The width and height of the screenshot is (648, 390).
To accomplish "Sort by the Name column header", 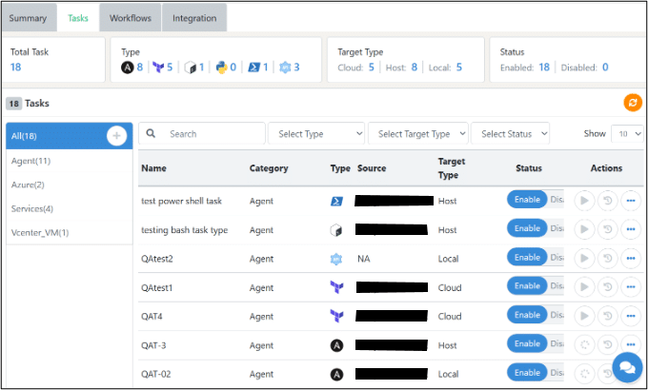I will [153, 168].
